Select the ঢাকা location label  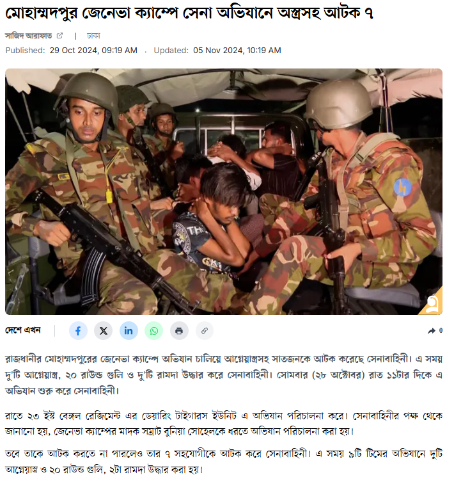pos(93,36)
